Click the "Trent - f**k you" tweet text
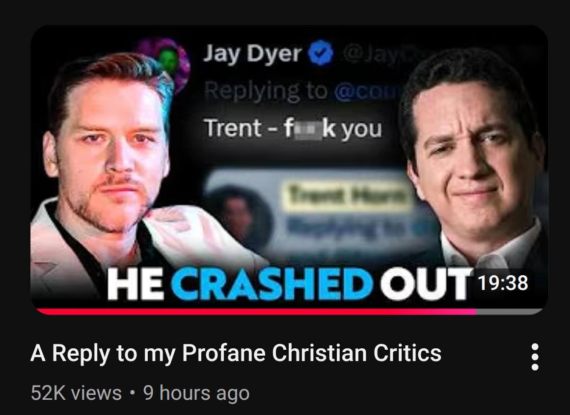The height and width of the screenshot is (415, 570). click(294, 129)
